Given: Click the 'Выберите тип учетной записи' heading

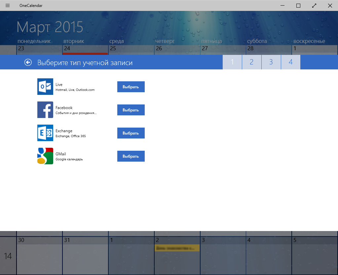Looking at the screenshot, I should coord(85,62).
